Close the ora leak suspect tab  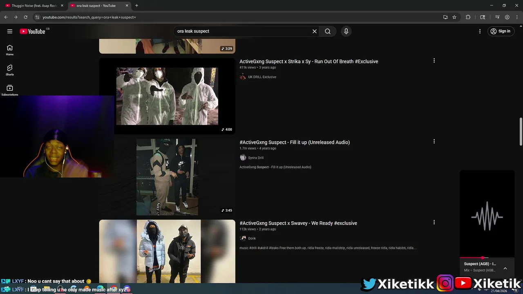tap(127, 6)
